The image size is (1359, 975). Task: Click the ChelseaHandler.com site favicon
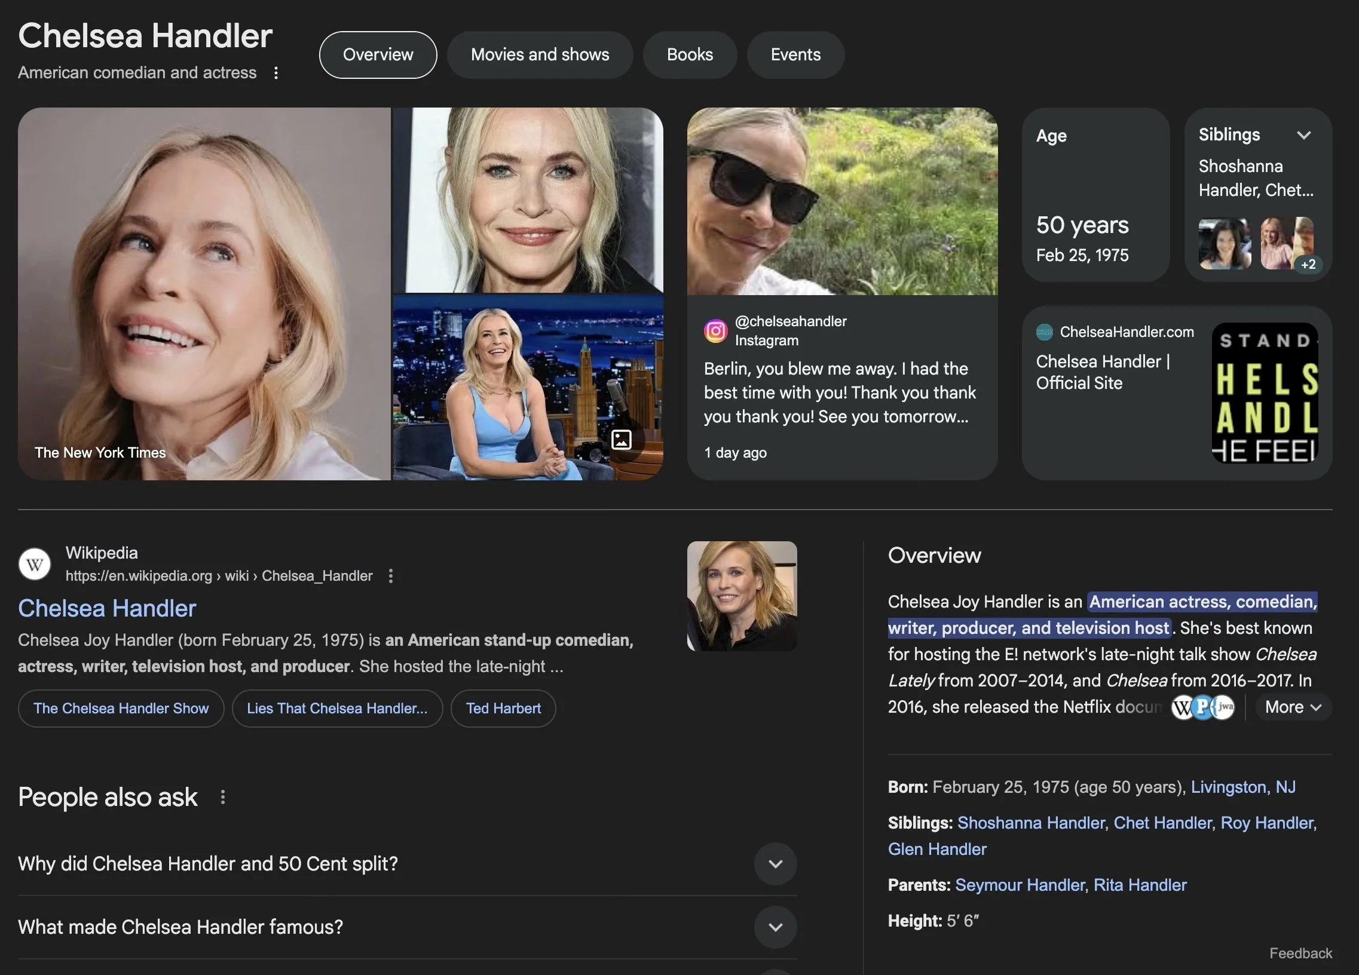[1045, 332]
